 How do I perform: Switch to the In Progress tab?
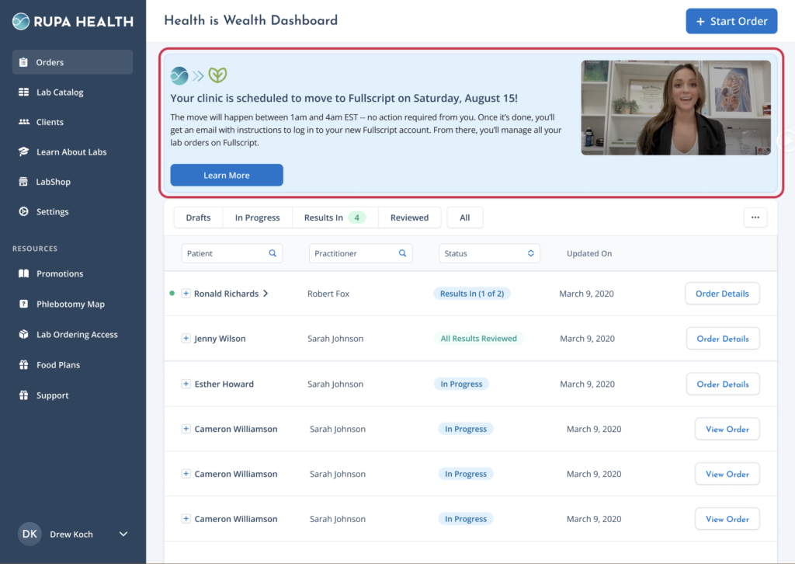click(x=257, y=218)
